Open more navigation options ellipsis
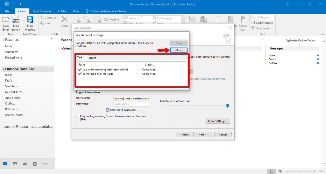The image size is (326, 174). pyautogui.click(x=45, y=164)
